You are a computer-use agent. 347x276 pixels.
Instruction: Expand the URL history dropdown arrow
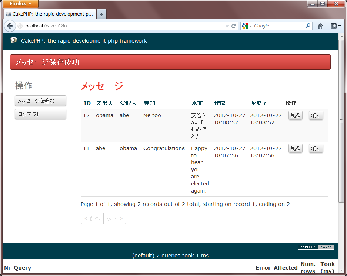point(227,26)
